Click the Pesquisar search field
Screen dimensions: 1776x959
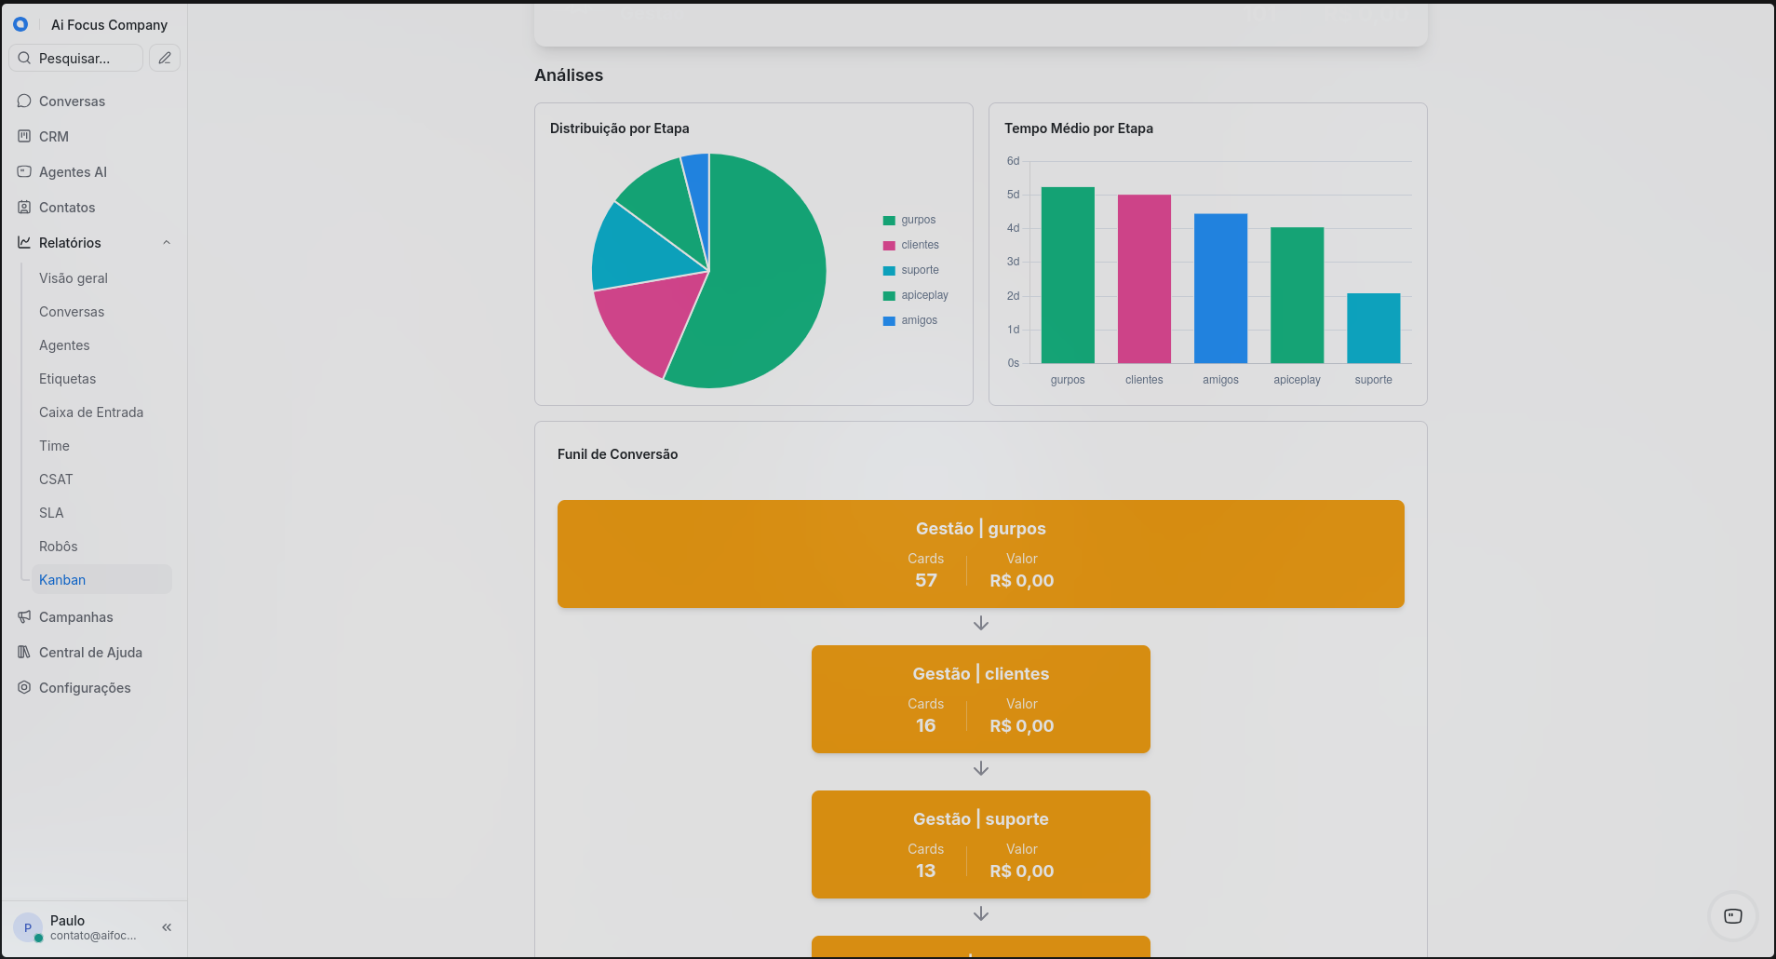[x=76, y=58]
